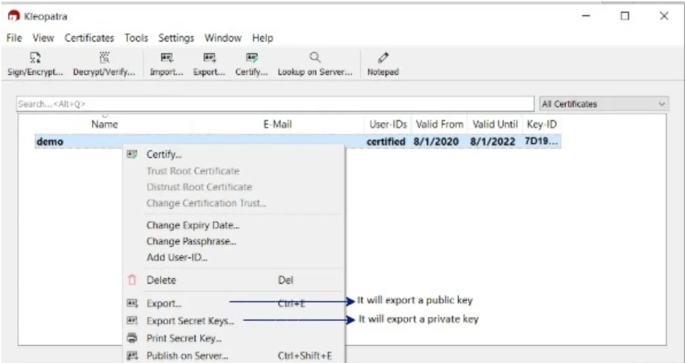This screenshot has height=363, width=685.
Task: Click the 8/1/2020 valid-from date
Action: point(436,141)
